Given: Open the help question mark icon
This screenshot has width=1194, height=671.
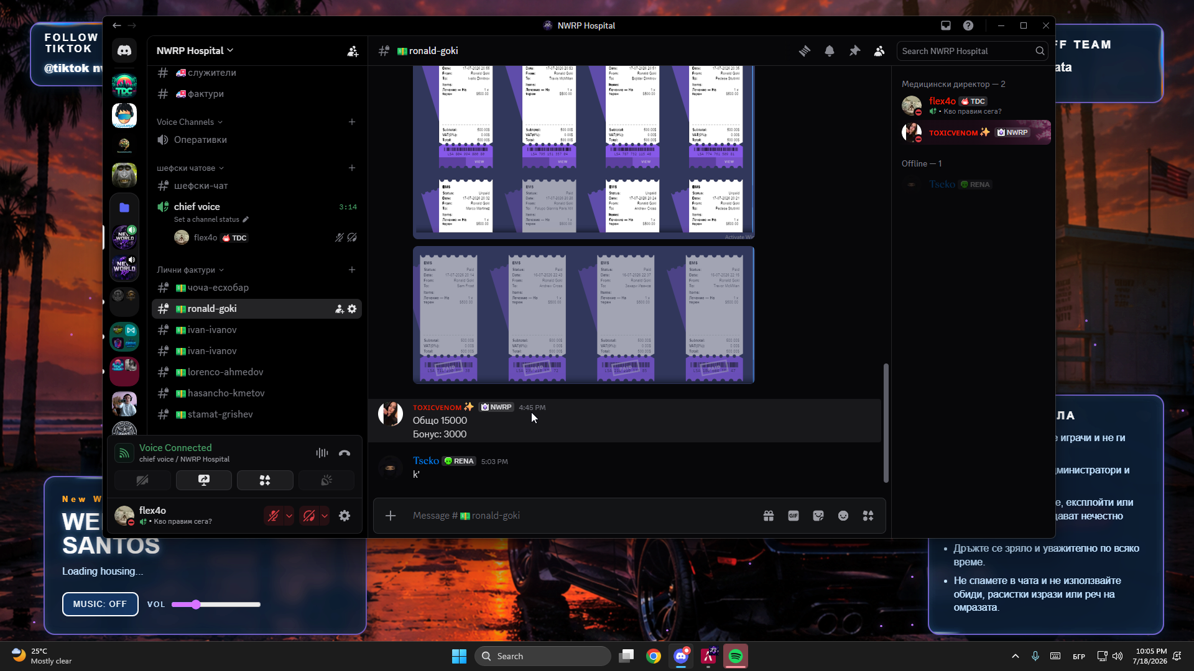Looking at the screenshot, I should pos(968,25).
